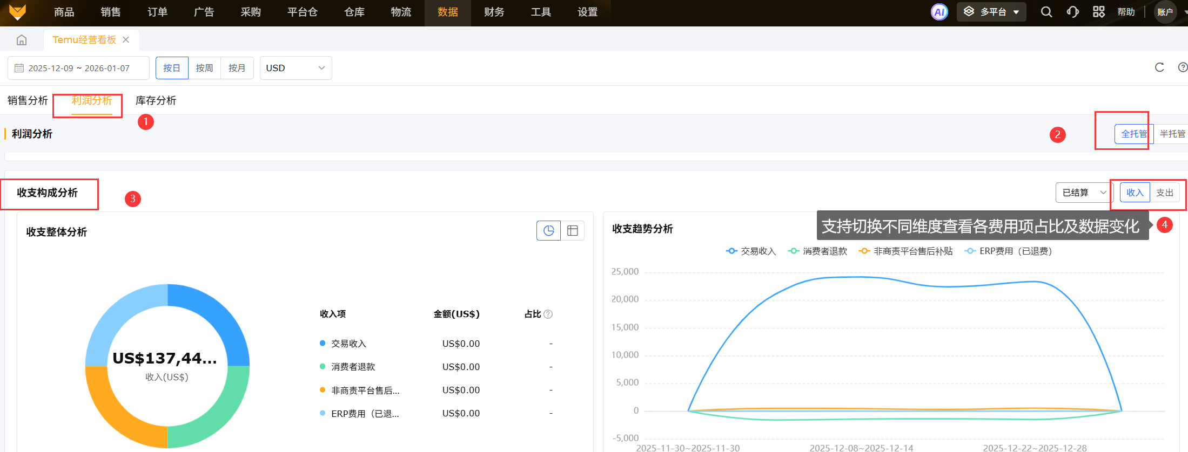The image size is (1188, 452).
Task: Click the 占比 help question icon
Action: pos(548,314)
